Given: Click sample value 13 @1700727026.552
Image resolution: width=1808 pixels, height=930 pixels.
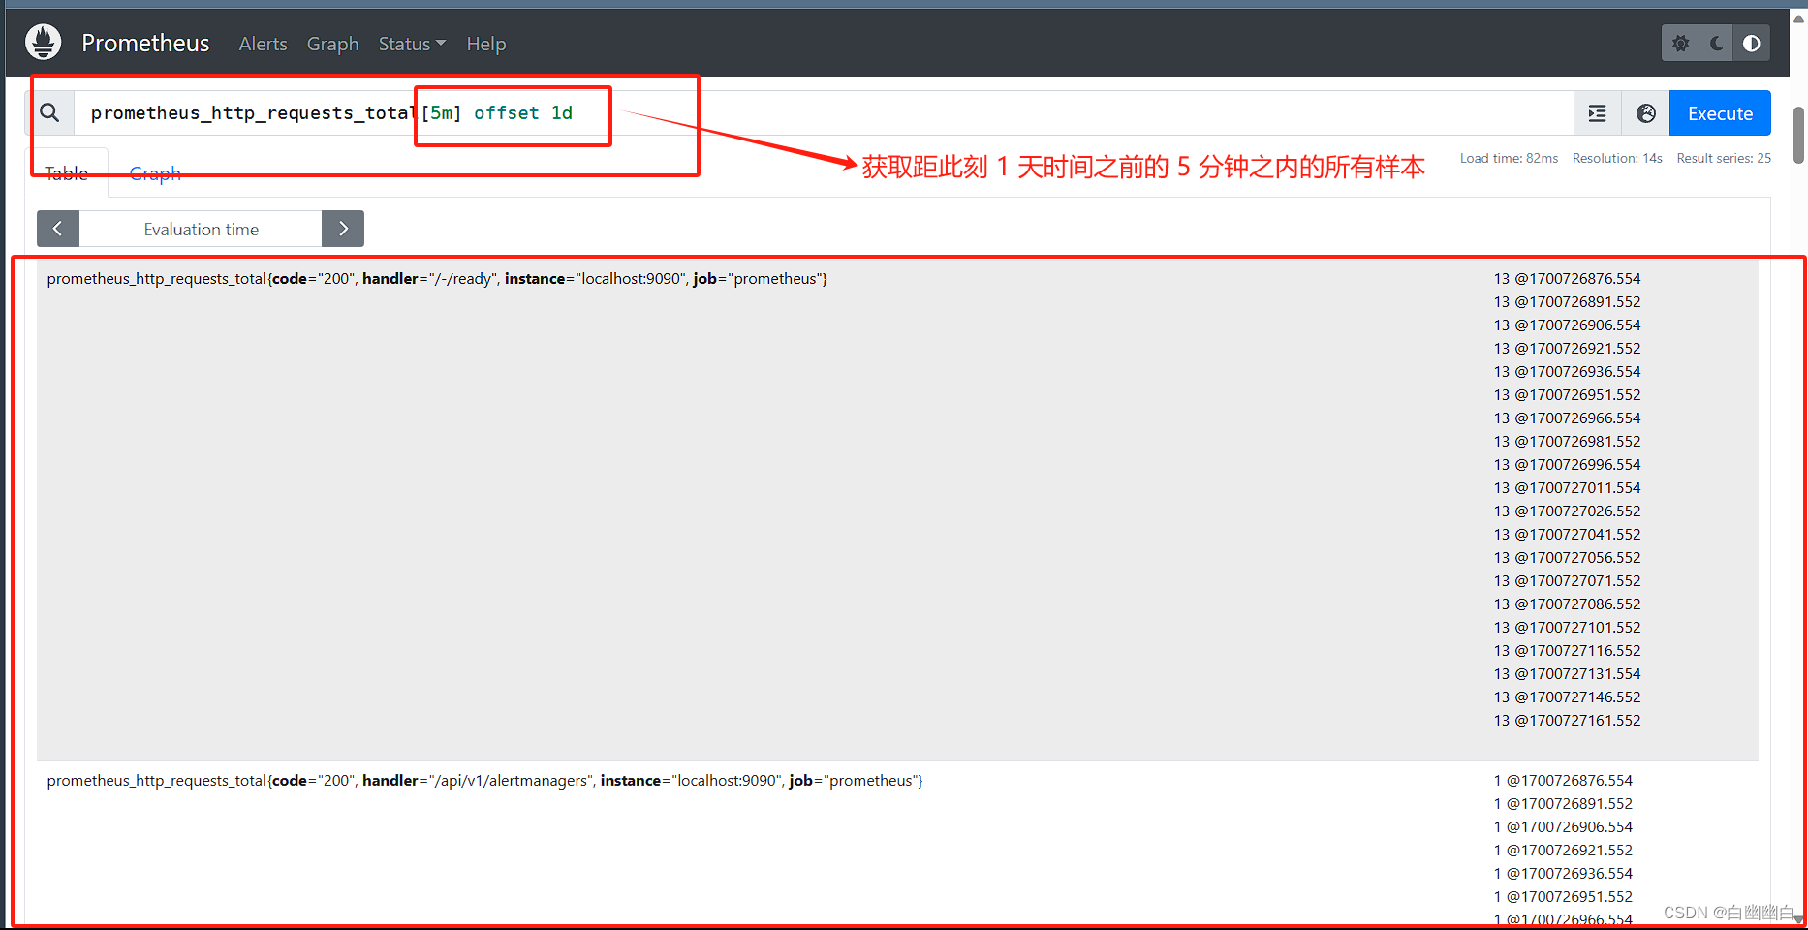Looking at the screenshot, I should 1567,511.
